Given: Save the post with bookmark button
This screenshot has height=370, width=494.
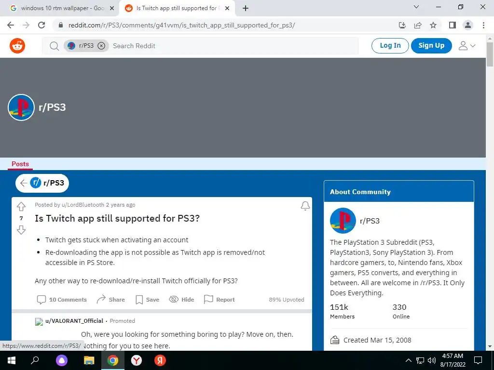Looking at the screenshot, I should tap(147, 300).
